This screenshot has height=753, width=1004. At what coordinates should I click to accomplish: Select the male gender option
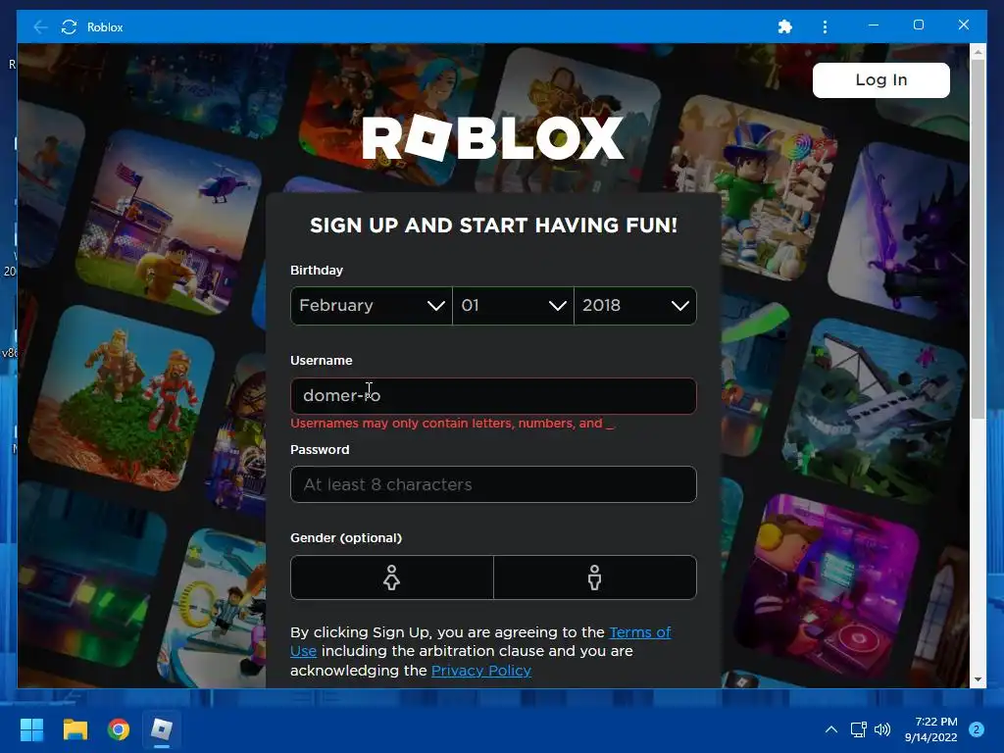coord(595,577)
